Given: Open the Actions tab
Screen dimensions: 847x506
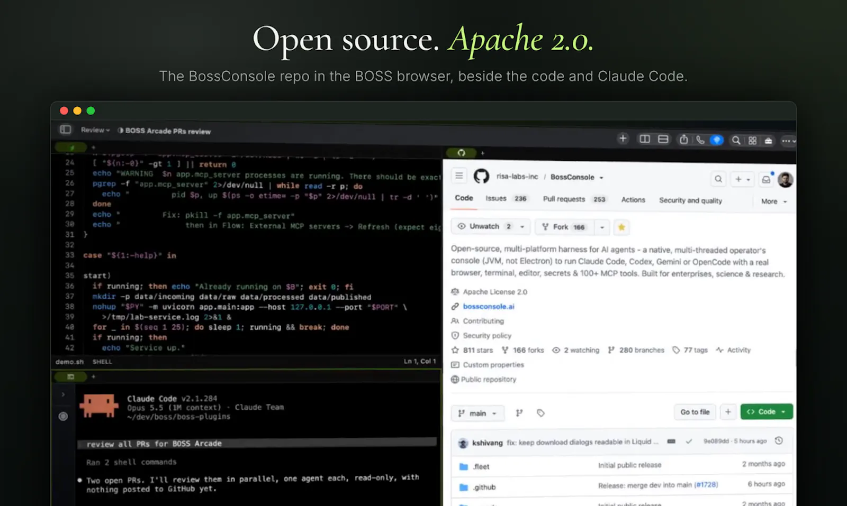Looking at the screenshot, I should pos(633,200).
